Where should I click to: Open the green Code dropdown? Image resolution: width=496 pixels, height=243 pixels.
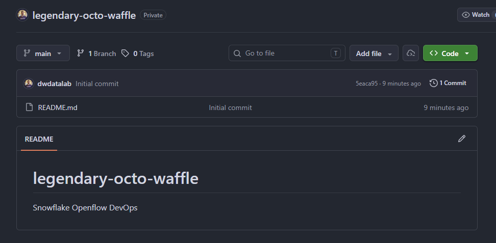(x=450, y=53)
